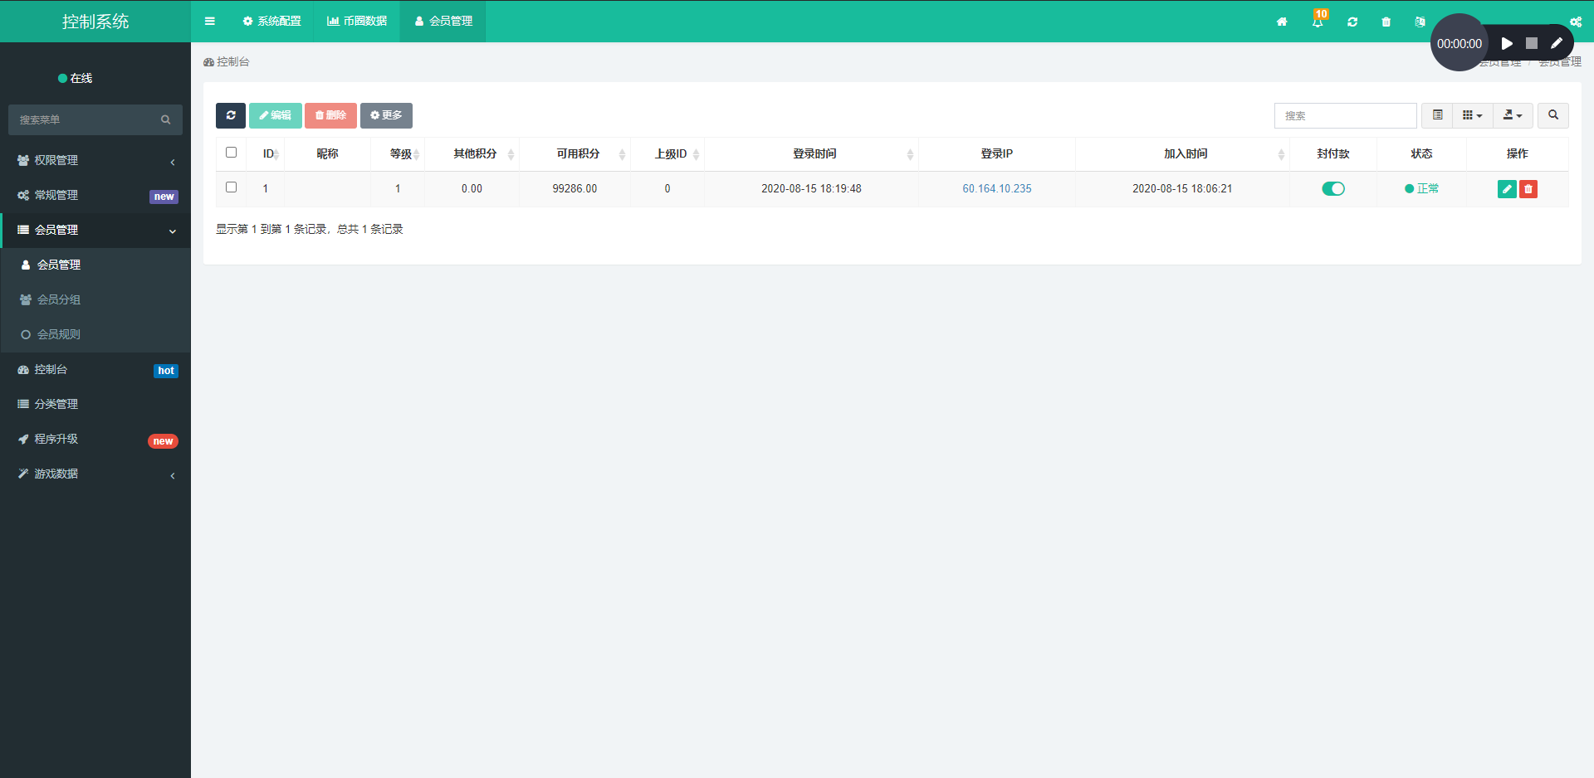1594x778 pixels.
Task: Open 系统配置 in the top navigation
Action: tap(271, 22)
